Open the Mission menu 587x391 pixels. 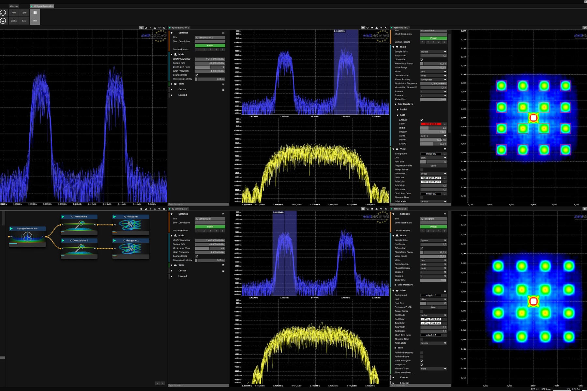click(x=13, y=6)
